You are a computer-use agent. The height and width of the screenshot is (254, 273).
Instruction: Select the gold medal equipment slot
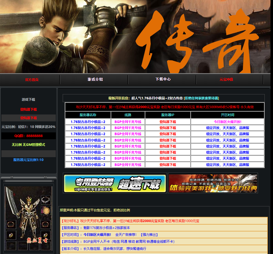click(x=46, y=211)
